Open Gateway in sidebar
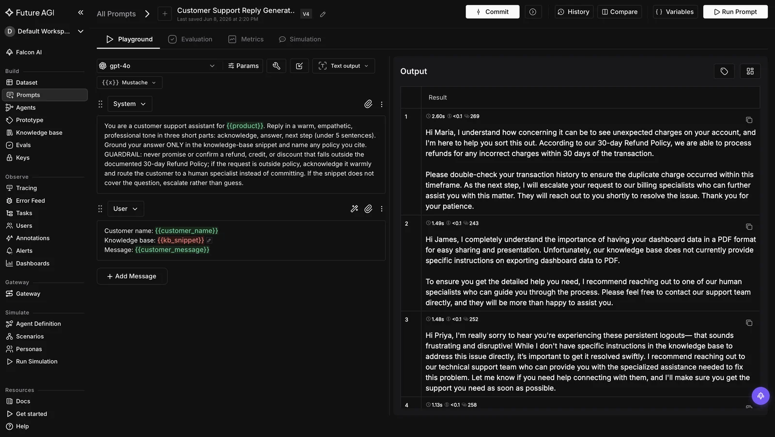 pyautogui.click(x=44, y=294)
